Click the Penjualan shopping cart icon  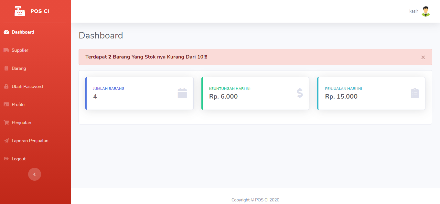click(x=6, y=123)
